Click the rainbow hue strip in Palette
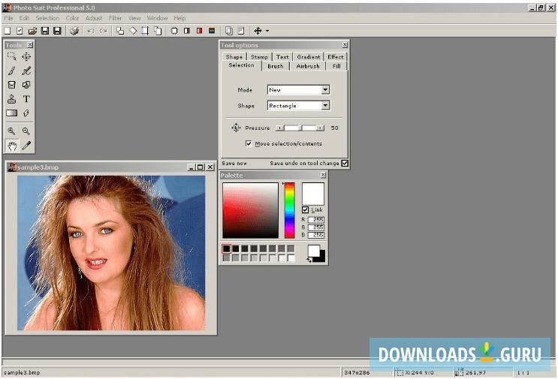 (289, 210)
